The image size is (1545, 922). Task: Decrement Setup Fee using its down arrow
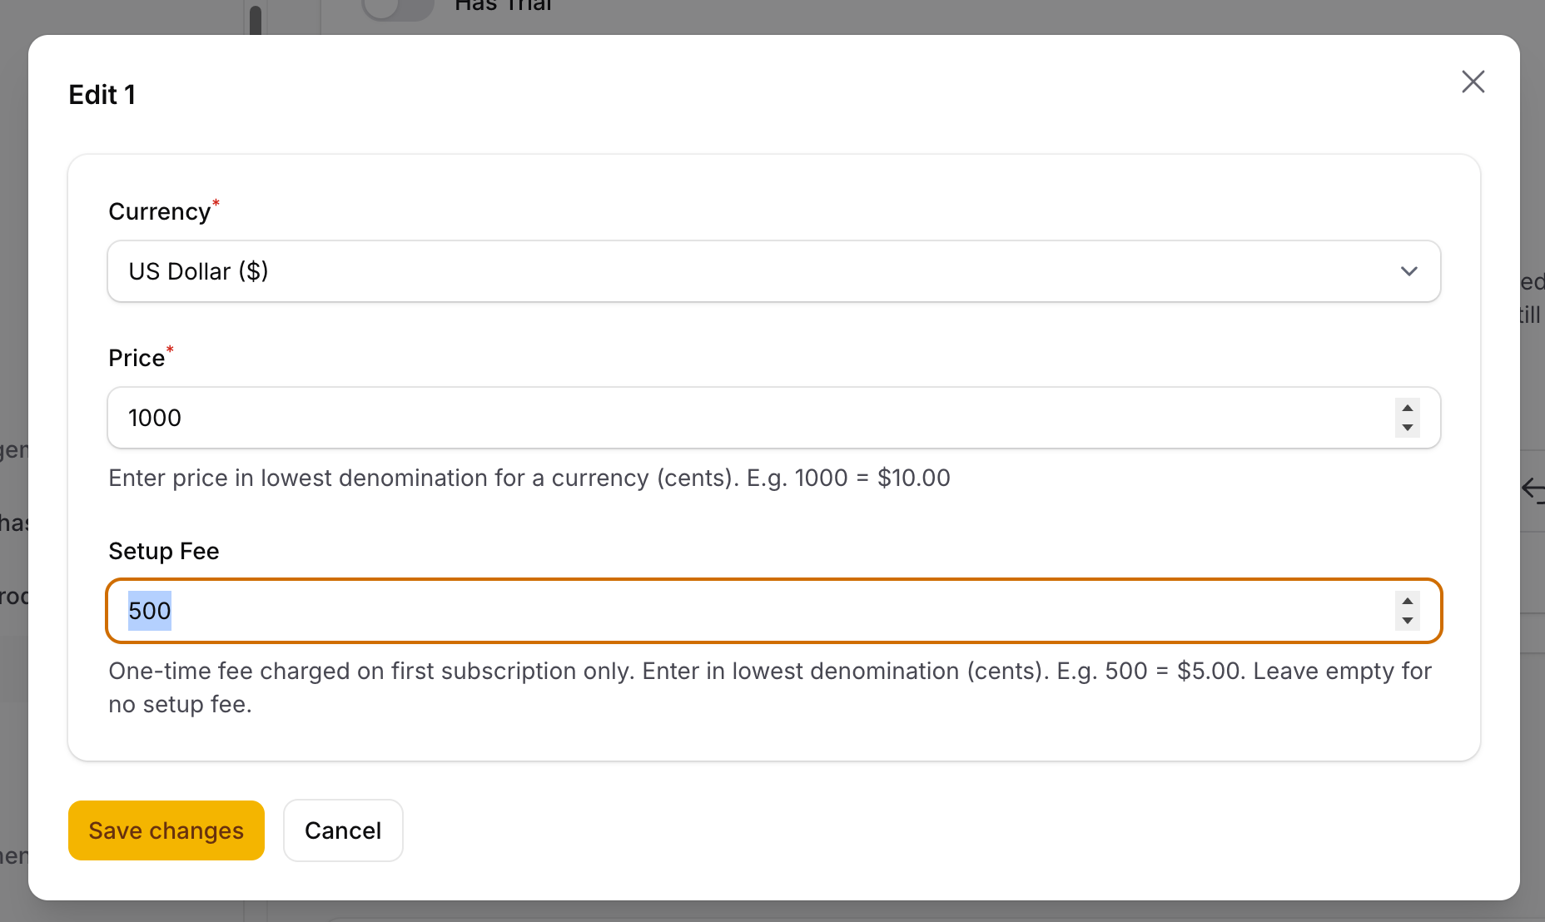click(x=1407, y=621)
